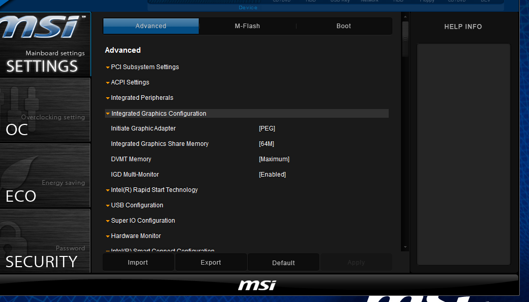This screenshot has width=529, height=302.
Task: Click the MSI logo in bottom bar
Action: [x=257, y=285]
